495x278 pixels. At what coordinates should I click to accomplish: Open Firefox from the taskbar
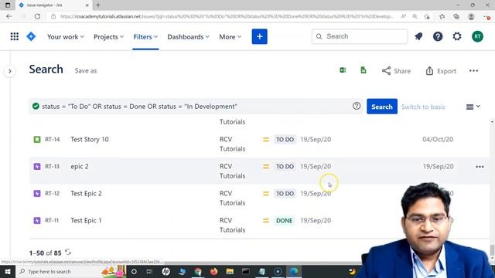(x=213, y=271)
